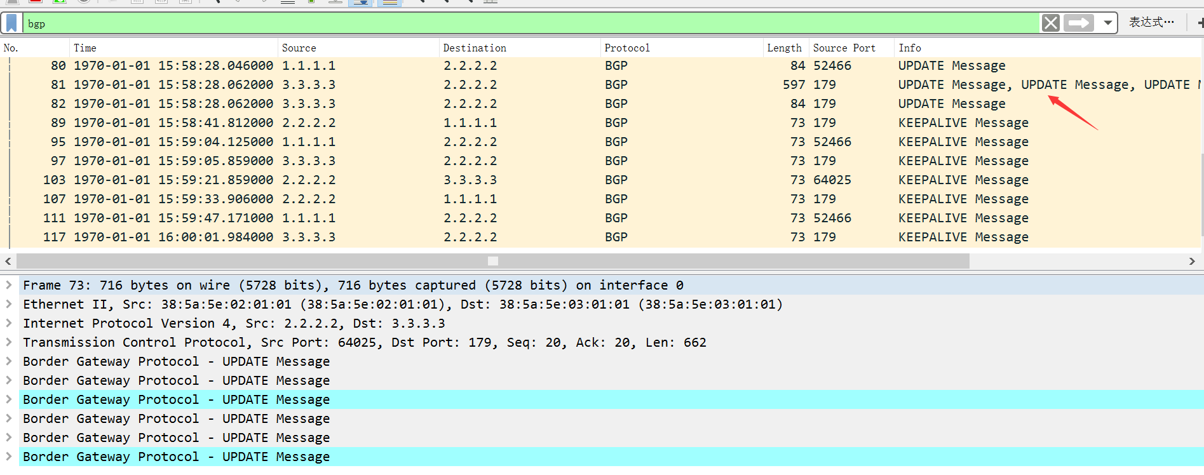The image size is (1204, 475).
Task: Expand the Transmission Control Protocol node
Action: tap(9, 342)
